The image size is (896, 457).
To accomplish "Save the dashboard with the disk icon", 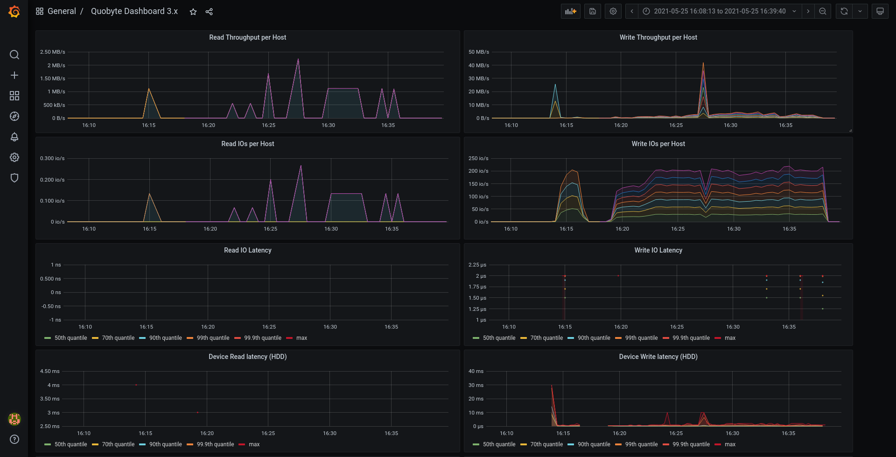I will 593,11.
